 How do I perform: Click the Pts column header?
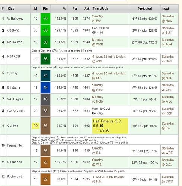[45, 9]
